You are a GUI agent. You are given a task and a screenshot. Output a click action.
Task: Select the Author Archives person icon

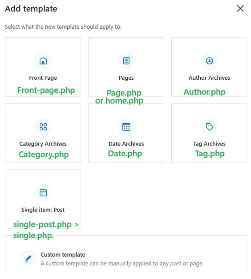209,61
